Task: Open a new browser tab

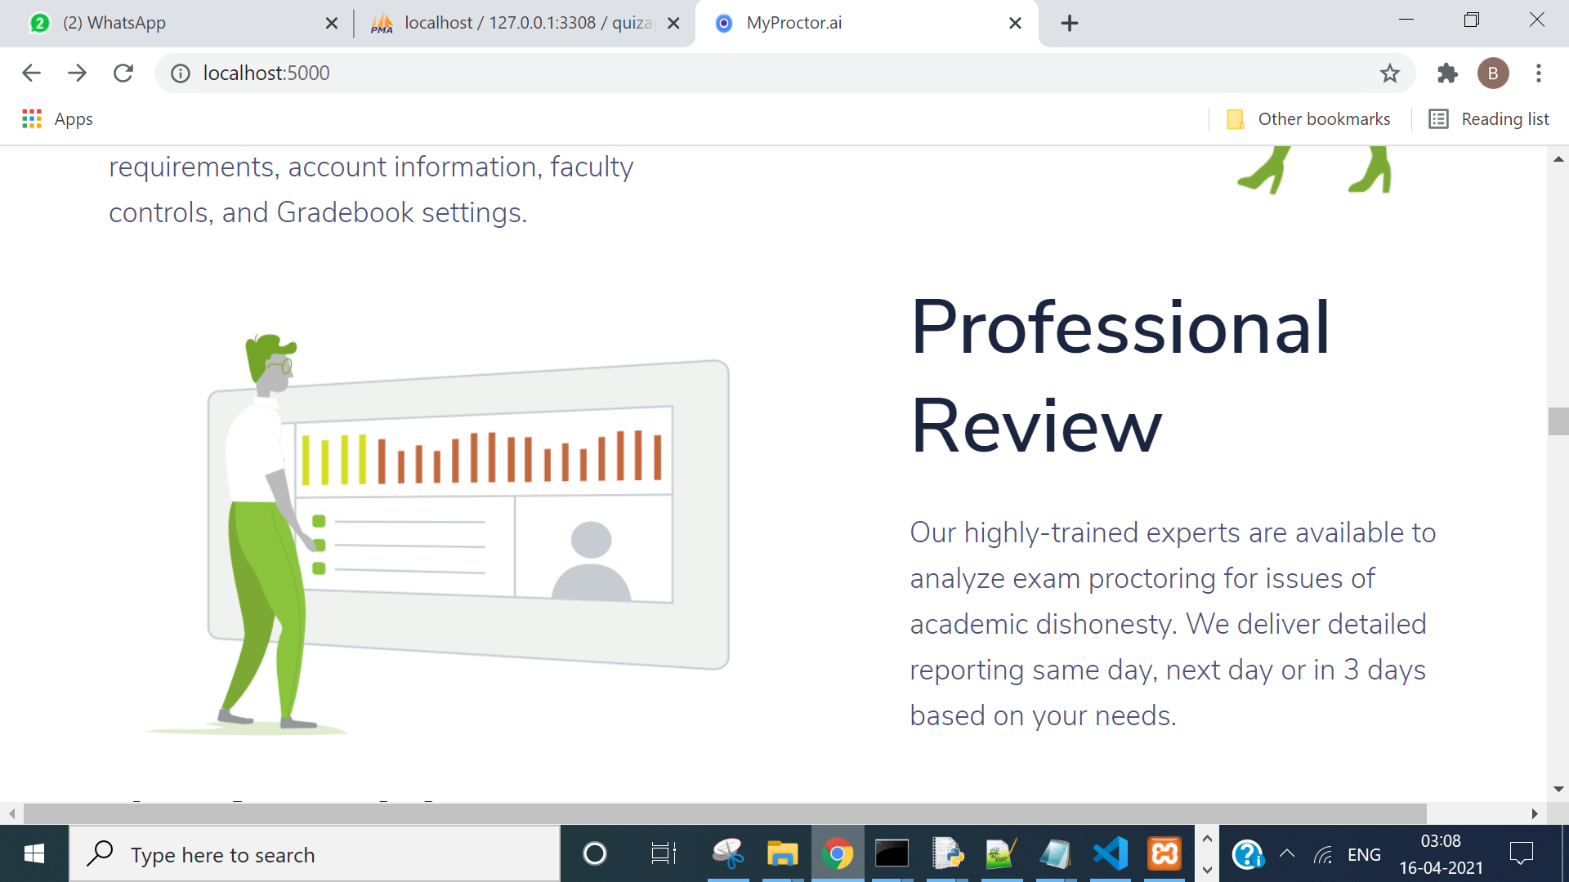Action: coord(1069,24)
